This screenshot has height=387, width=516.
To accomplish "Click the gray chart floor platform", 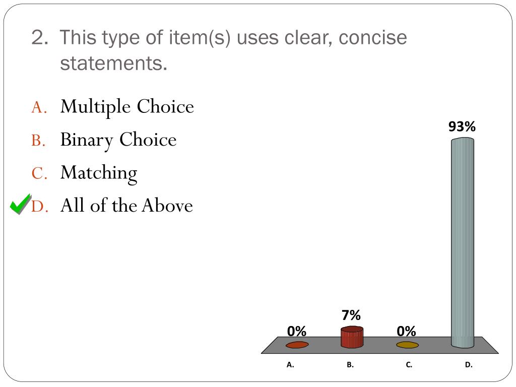I will point(380,345).
